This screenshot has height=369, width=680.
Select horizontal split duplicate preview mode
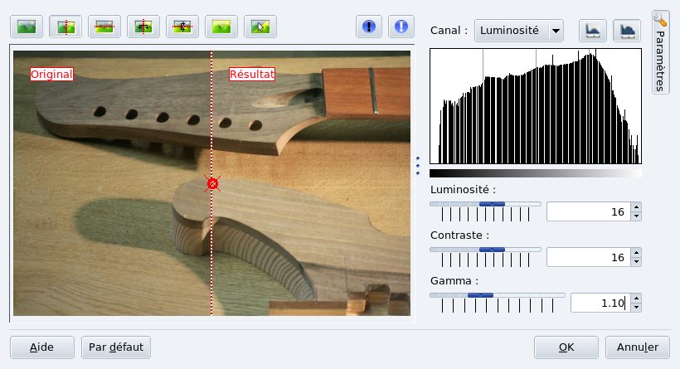click(x=182, y=27)
